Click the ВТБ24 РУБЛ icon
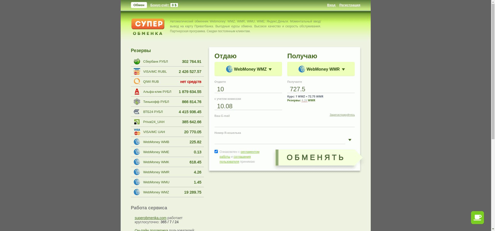 [137, 112]
